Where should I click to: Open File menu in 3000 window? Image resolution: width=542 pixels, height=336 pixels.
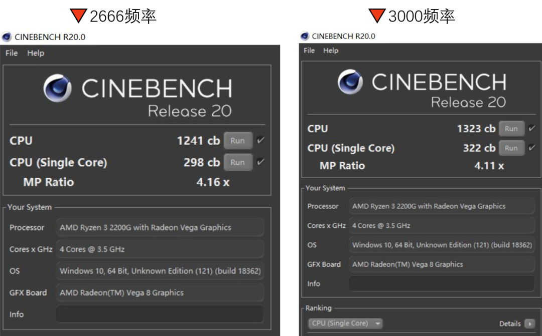(309, 51)
